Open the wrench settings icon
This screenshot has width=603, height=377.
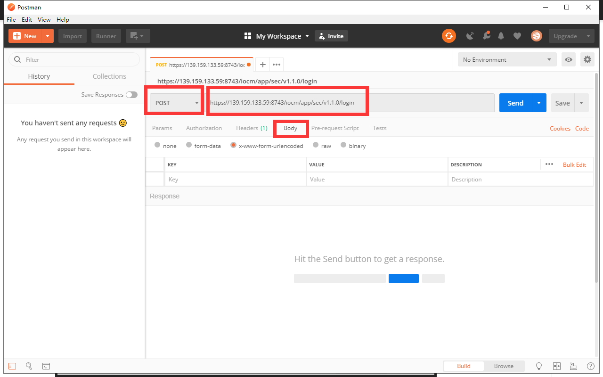coord(486,36)
